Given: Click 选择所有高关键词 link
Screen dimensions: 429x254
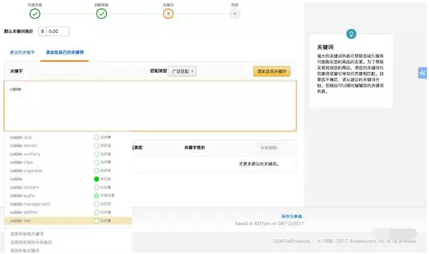Looking at the screenshot, I should 27,234.
